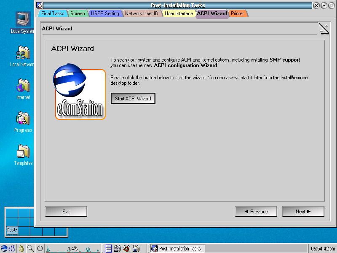Select the ACPI Wizard tab
The height and width of the screenshot is (253, 337).
[x=212, y=13]
